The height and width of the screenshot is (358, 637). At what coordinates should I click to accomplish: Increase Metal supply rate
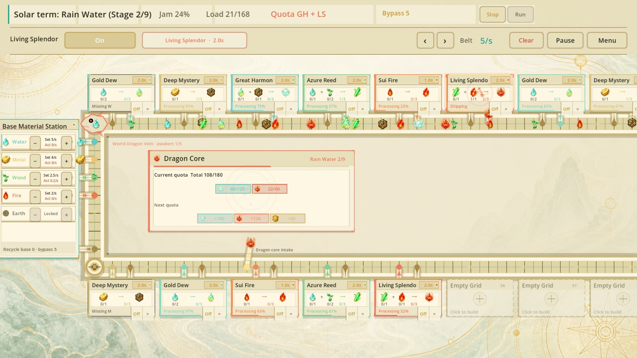tap(66, 161)
